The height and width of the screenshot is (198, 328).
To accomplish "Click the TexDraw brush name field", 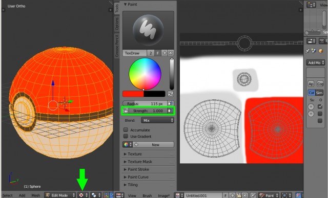I will point(135,53).
